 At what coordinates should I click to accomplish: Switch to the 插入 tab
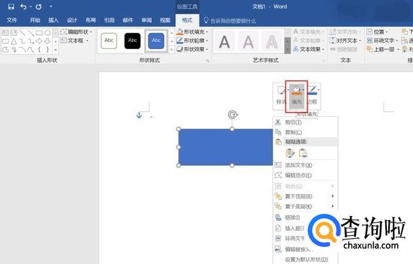tap(53, 21)
